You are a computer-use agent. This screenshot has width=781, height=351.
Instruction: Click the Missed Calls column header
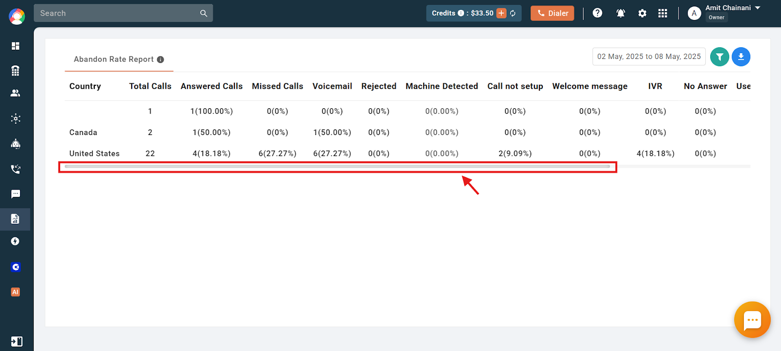(277, 86)
